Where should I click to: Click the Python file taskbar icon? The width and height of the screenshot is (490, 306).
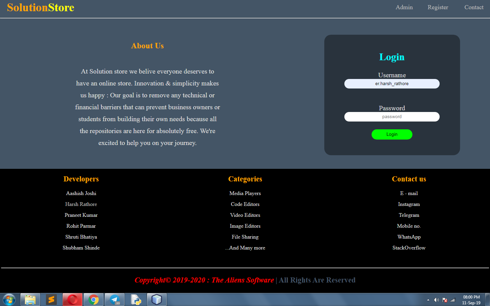pyautogui.click(x=136, y=300)
